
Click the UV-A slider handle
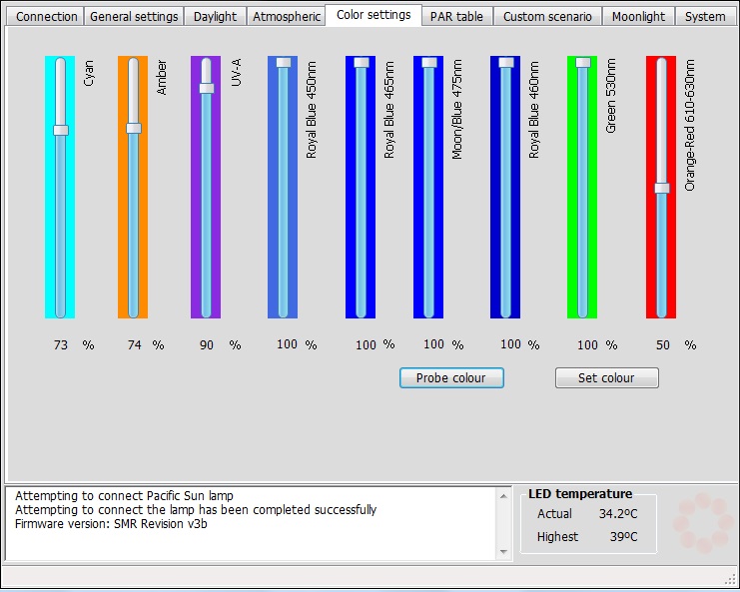pos(207,88)
